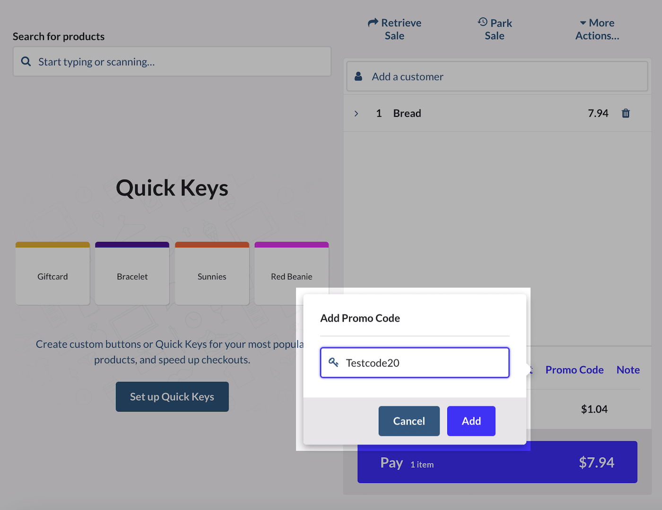Click the key icon in promo field
Screen dimensions: 662x510
pyautogui.click(x=333, y=363)
